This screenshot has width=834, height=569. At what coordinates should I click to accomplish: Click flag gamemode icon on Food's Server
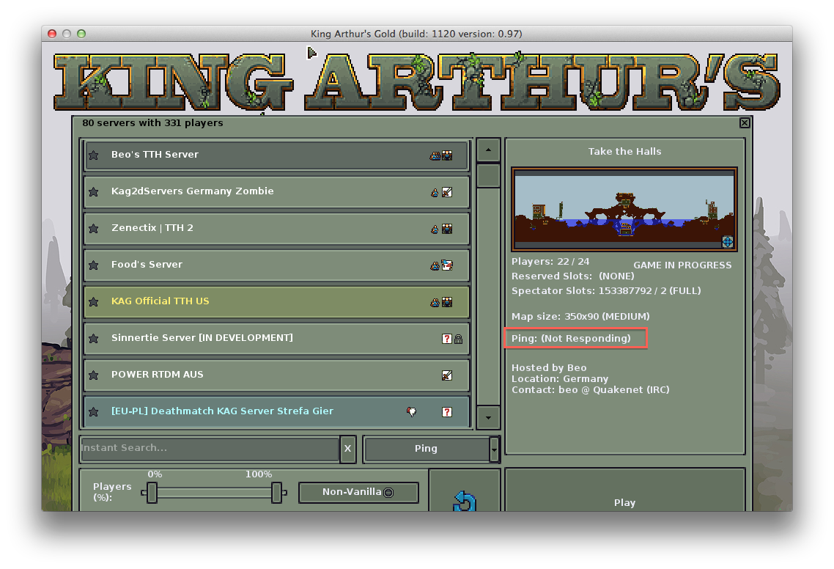[x=447, y=265]
